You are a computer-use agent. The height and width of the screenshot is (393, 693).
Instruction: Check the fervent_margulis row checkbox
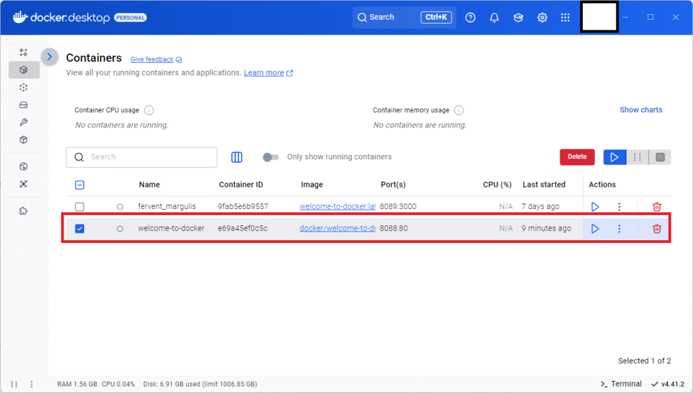tap(80, 207)
